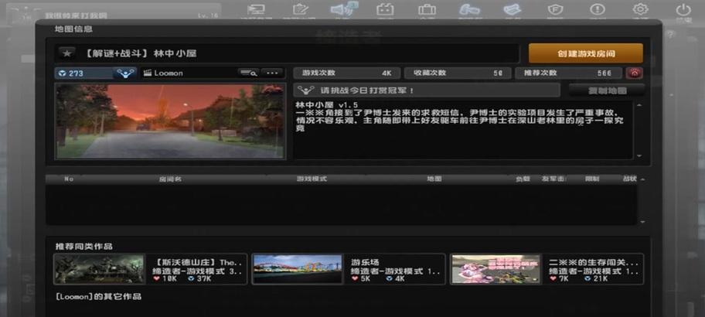Click the megaphone announcement icon in top toolbar
Image resolution: width=705 pixels, height=317 pixels.
click(x=343, y=9)
